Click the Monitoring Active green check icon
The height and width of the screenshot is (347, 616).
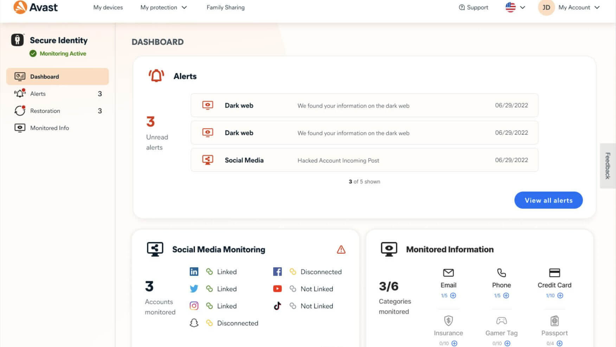[x=33, y=53]
